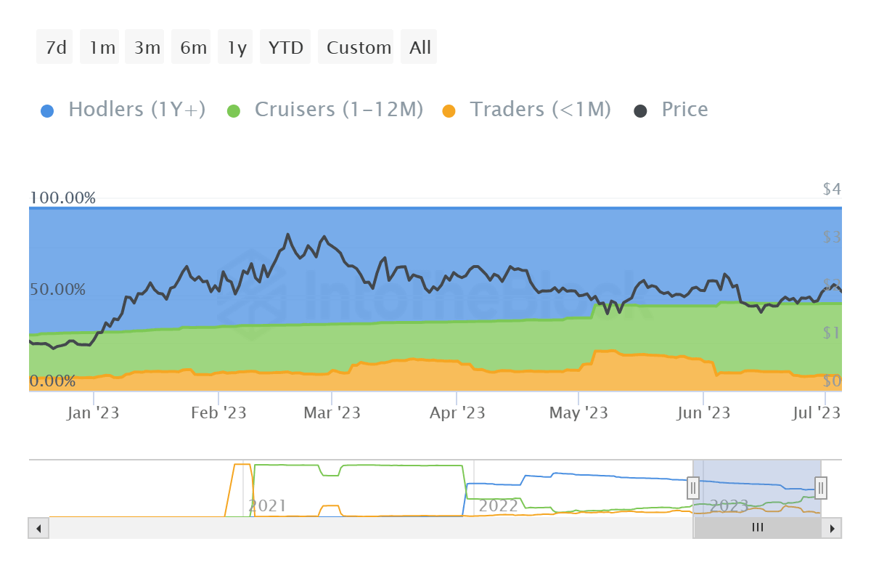Screen dimensions: 871x581
Task: Click the horizontal scrollbar thumb grip
Action: 757,528
